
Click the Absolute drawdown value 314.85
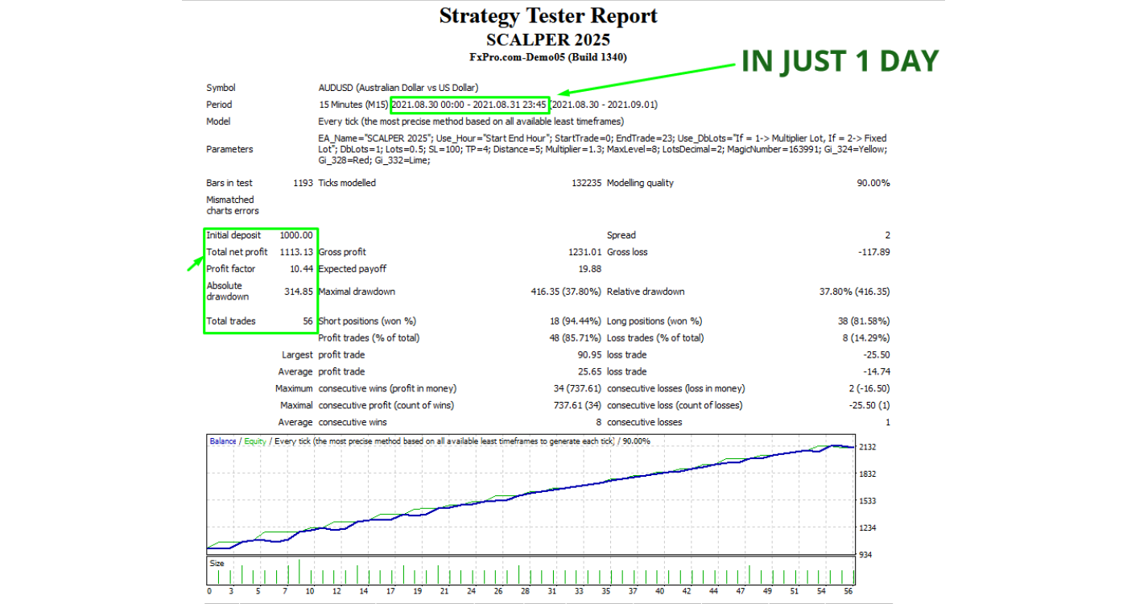299,292
